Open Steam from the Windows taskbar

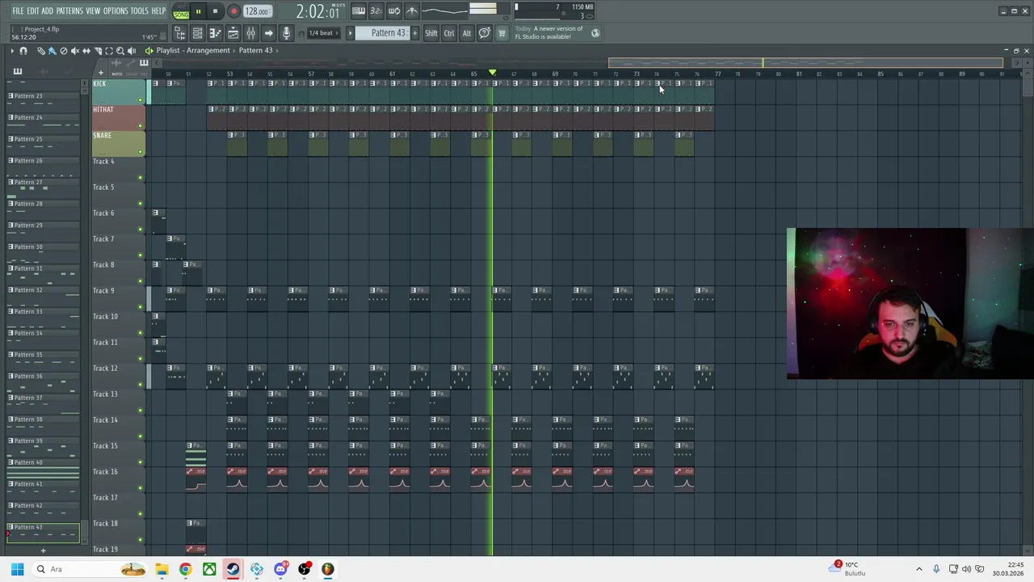[233, 569]
